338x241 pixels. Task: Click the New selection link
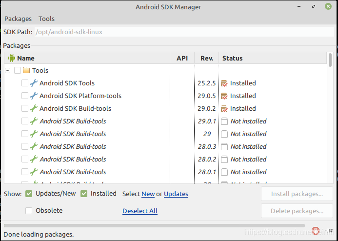point(148,194)
